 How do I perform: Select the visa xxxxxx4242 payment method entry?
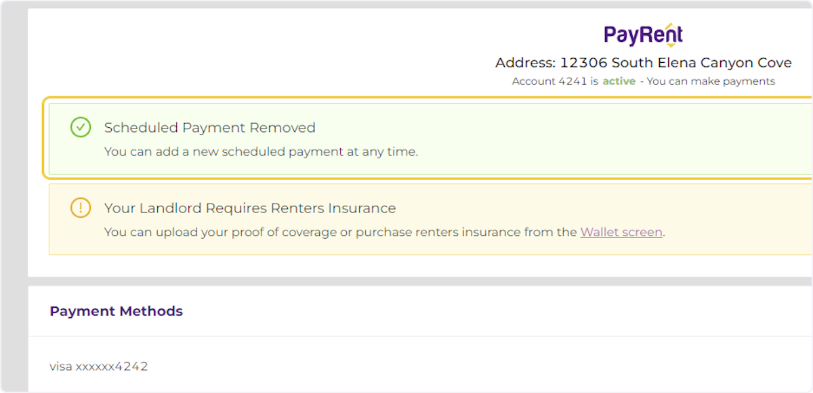[x=99, y=366]
